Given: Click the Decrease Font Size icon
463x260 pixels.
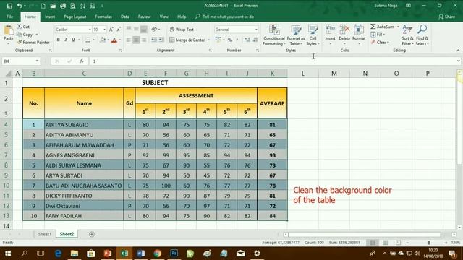Looking at the screenshot, I should coord(119,30).
